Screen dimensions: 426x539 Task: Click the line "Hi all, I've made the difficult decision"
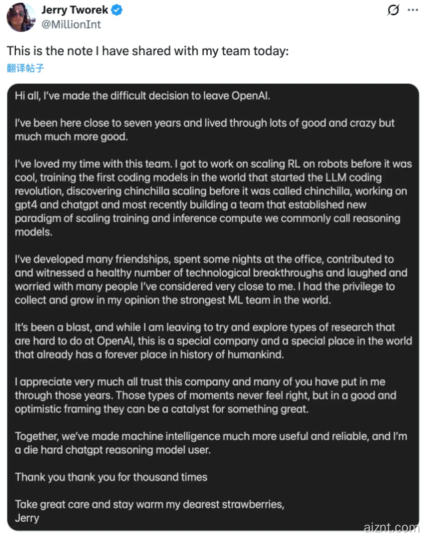point(142,96)
